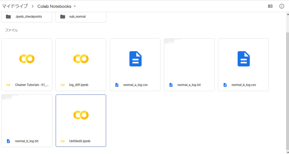Click document icon beside normal_b_log.csv
The height and width of the screenshot is (154, 289).
[x=225, y=85]
